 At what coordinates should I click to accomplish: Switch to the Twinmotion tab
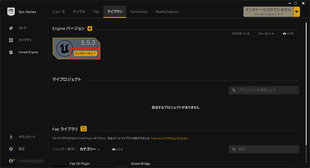[x=139, y=12]
